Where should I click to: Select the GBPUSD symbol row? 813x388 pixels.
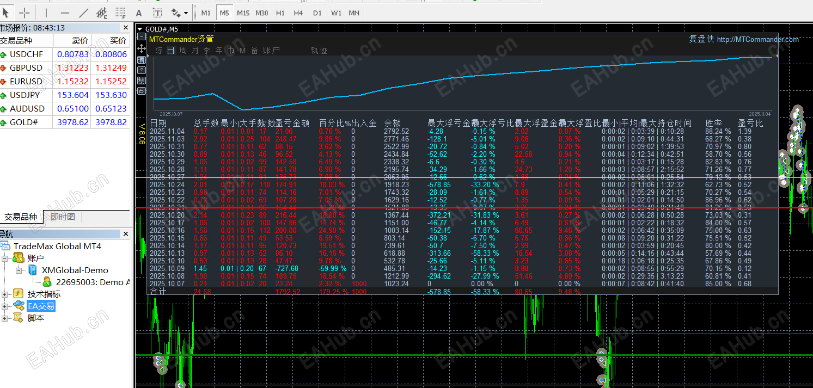click(x=65, y=68)
